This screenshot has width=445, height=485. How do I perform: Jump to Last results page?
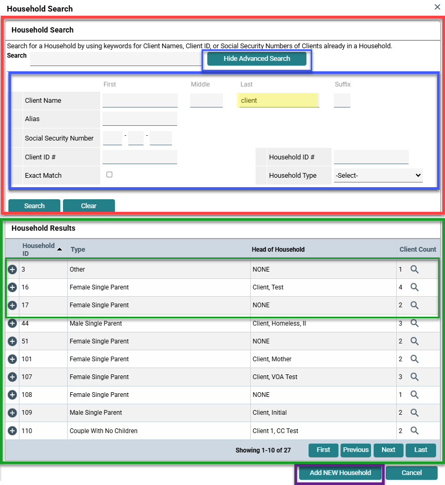[421, 450]
